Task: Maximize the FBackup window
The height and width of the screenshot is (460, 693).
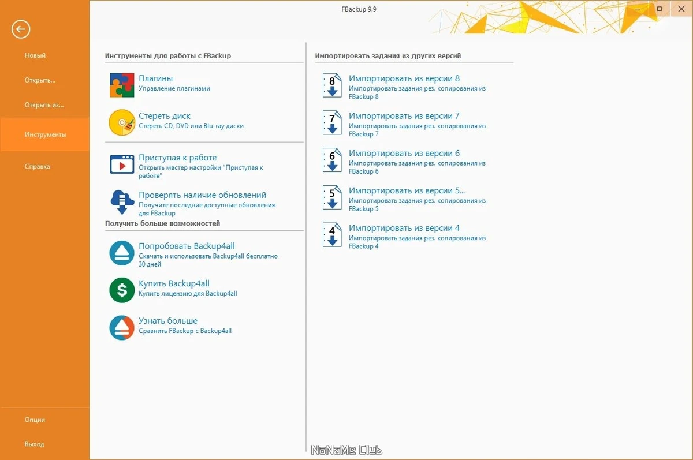Action: [660, 9]
